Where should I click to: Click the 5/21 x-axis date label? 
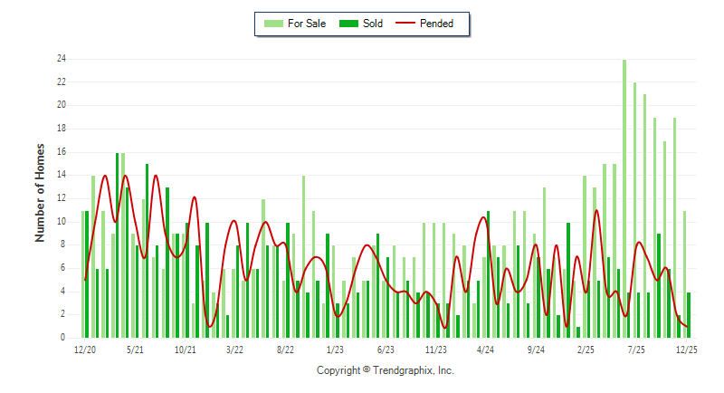[x=135, y=350]
